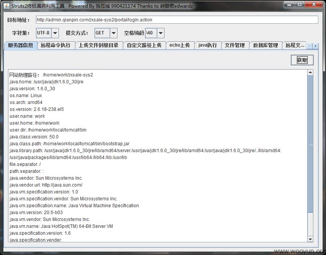326x255 pixels.
Task: Switch to the 数据库管理 tab
Action: coord(266,45)
